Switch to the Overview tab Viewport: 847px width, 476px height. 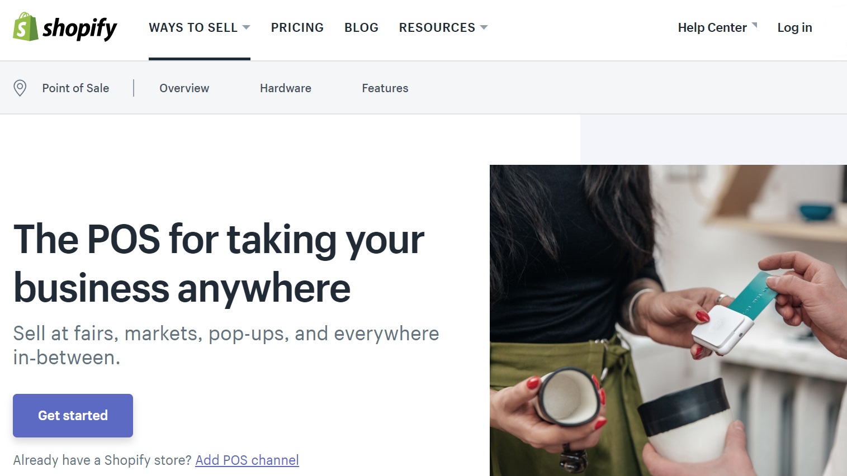(184, 88)
